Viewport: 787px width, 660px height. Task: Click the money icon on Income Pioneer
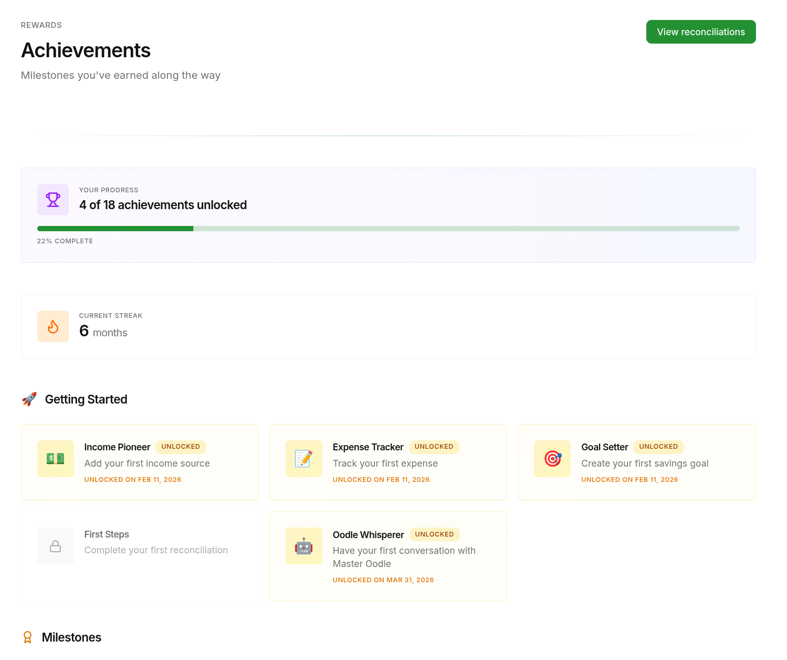[x=56, y=459]
